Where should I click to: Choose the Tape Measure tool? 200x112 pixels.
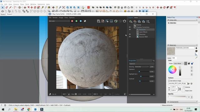(x=42, y=7)
